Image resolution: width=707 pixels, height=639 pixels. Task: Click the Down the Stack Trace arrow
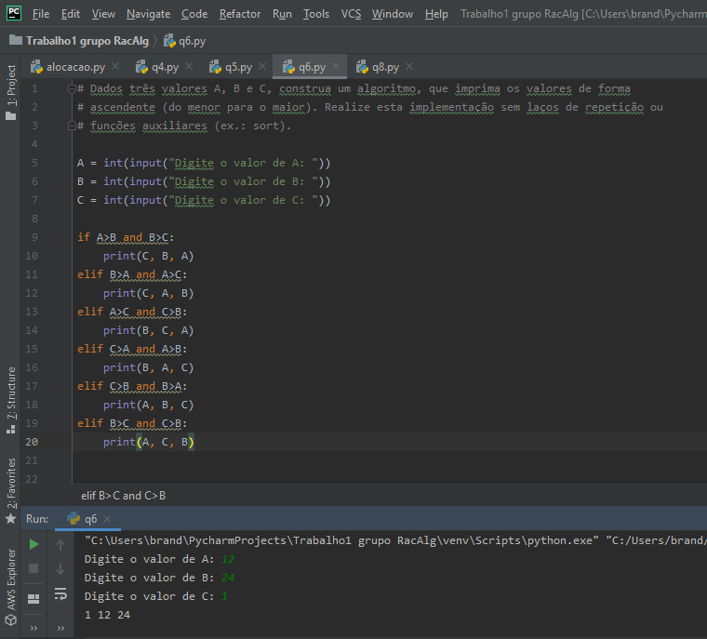tap(60, 569)
